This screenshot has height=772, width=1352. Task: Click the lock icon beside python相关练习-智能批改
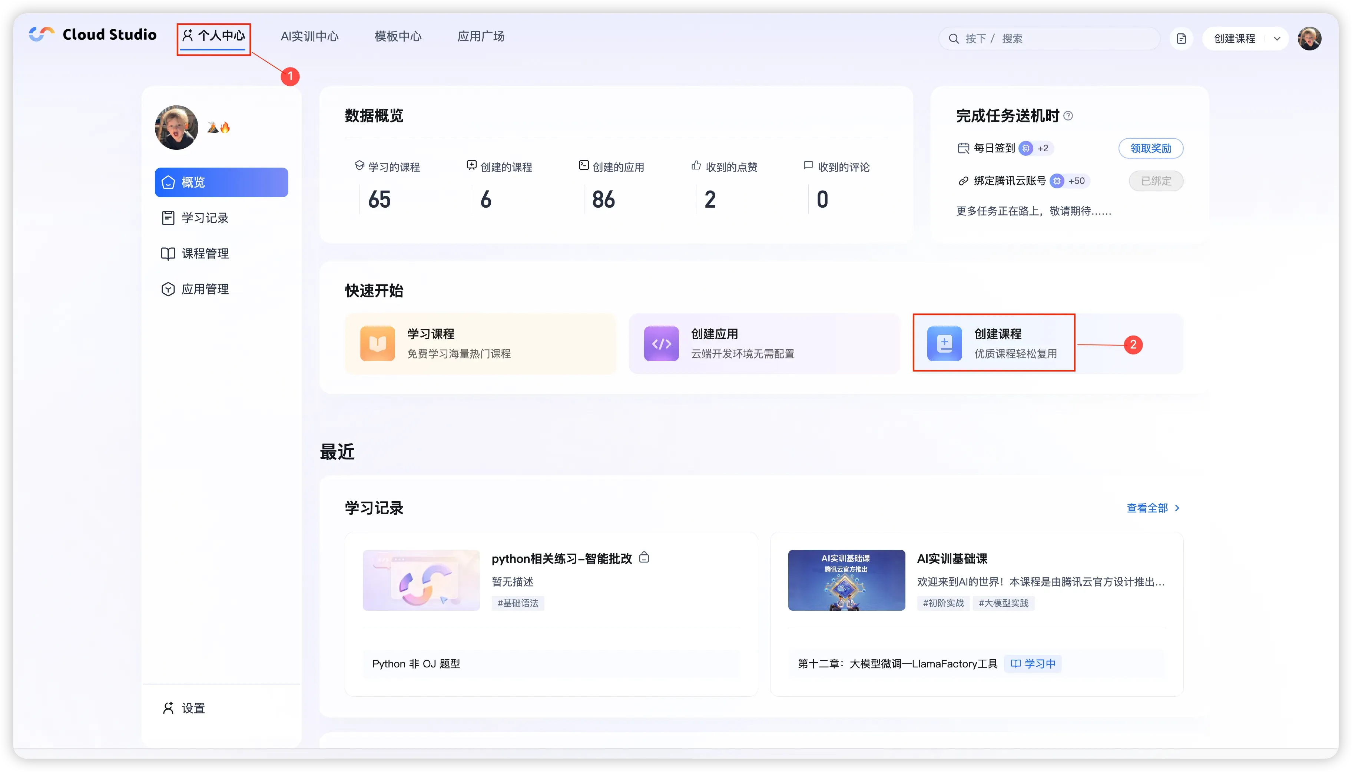(x=644, y=557)
